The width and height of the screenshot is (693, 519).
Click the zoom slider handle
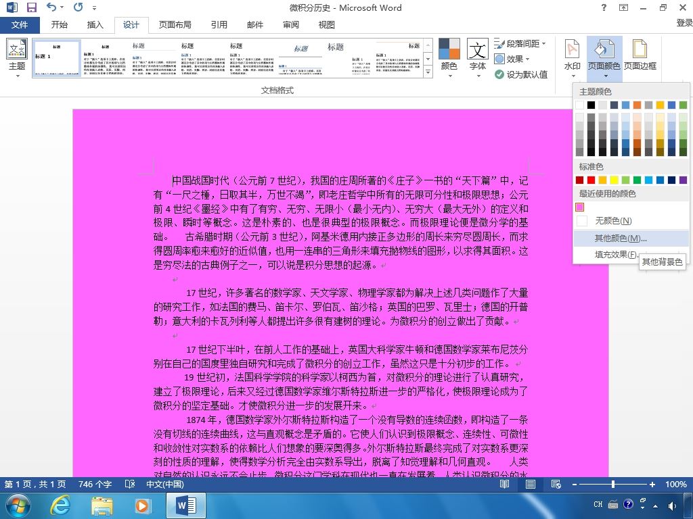[613, 485]
